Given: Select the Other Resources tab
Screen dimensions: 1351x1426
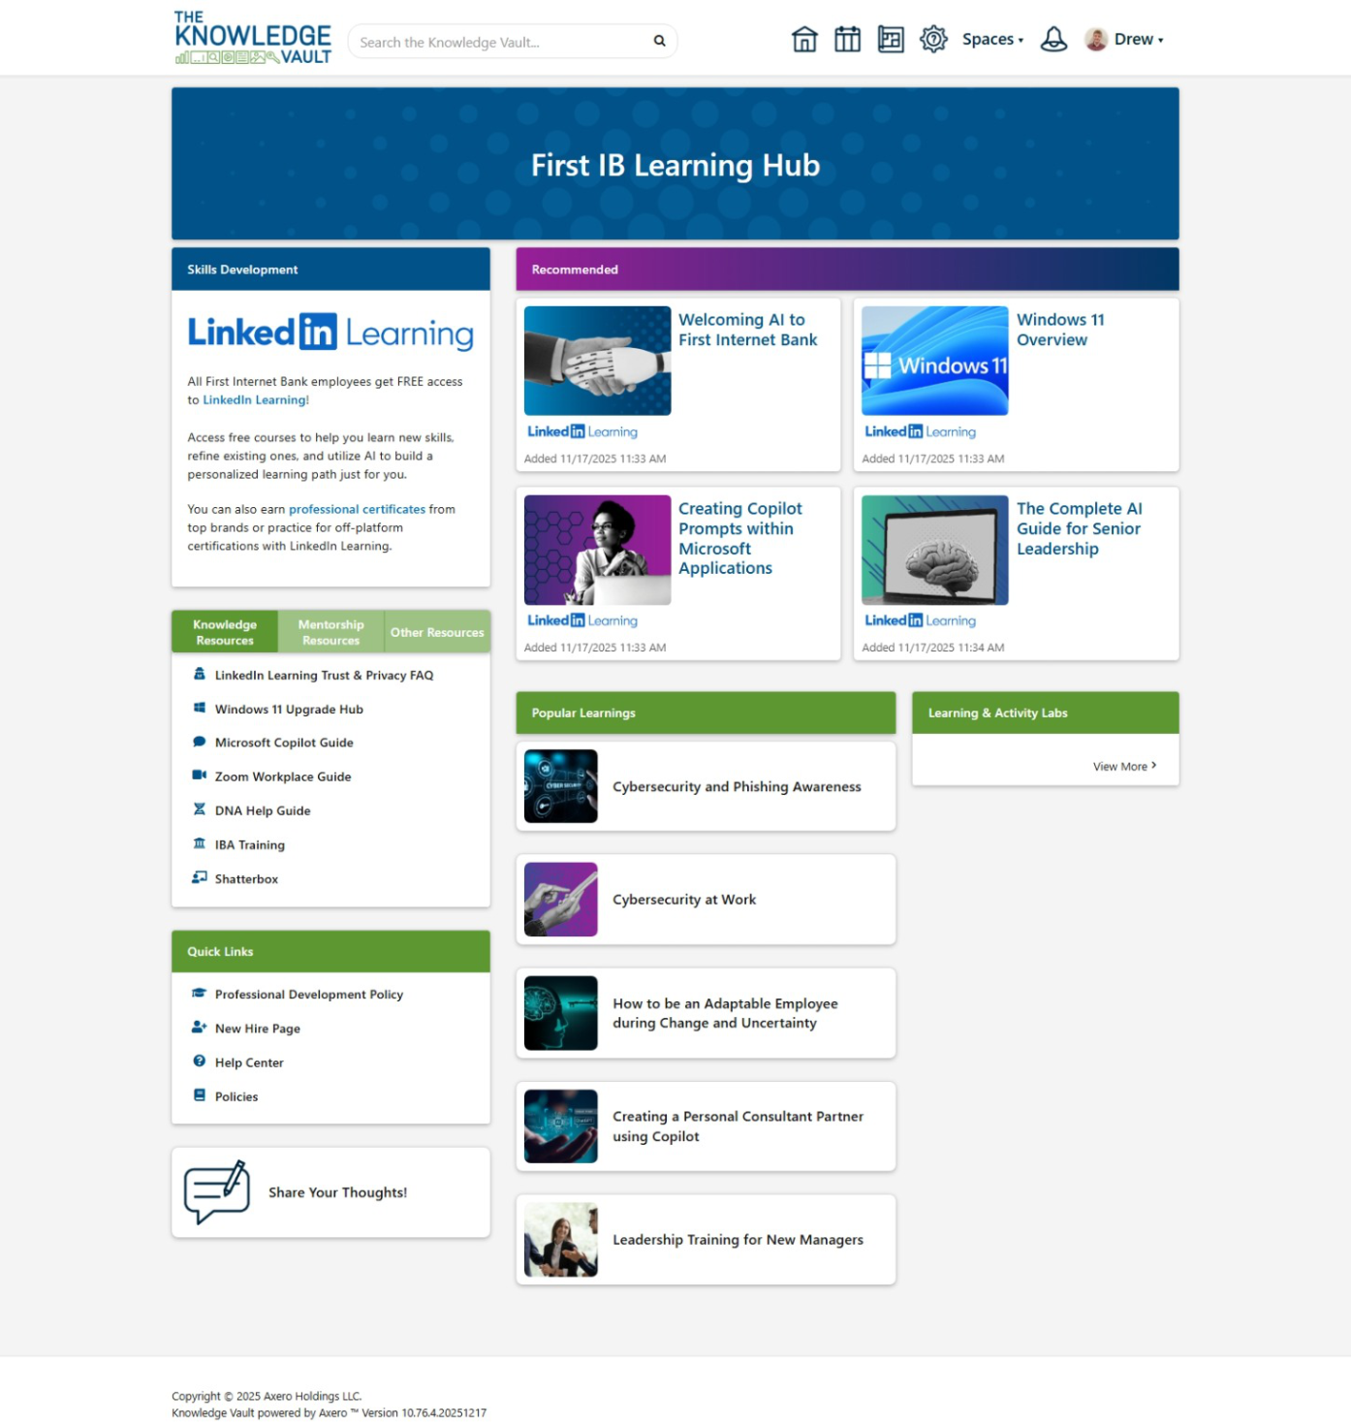Looking at the screenshot, I should coord(437,631).
